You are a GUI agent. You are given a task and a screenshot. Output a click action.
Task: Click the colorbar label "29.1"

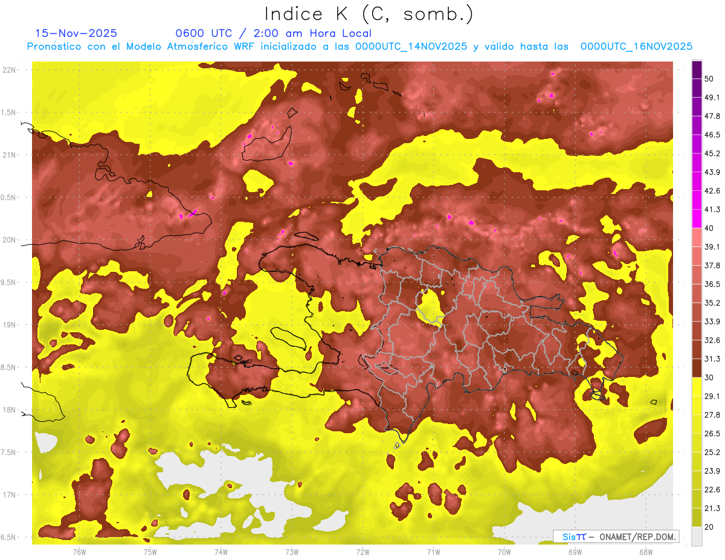tap(712, 396)
